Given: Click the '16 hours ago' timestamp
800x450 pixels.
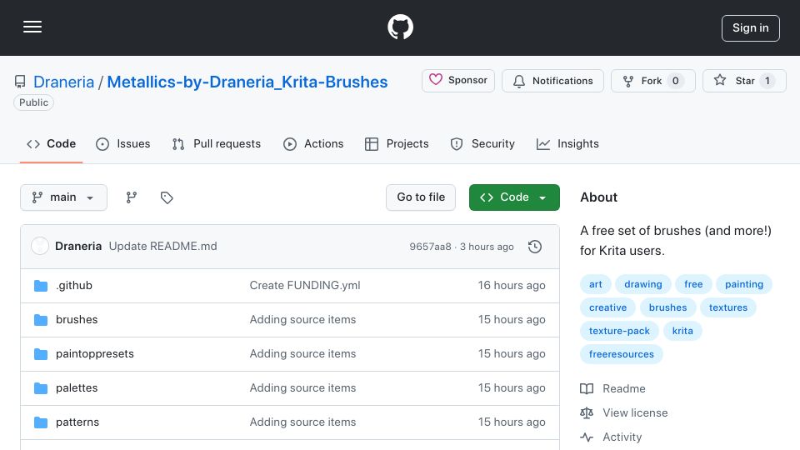Looking at the screenshot, I should (x=511, y=285).
